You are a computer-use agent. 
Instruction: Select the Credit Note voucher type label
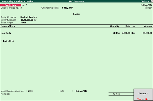click(11, 5)
